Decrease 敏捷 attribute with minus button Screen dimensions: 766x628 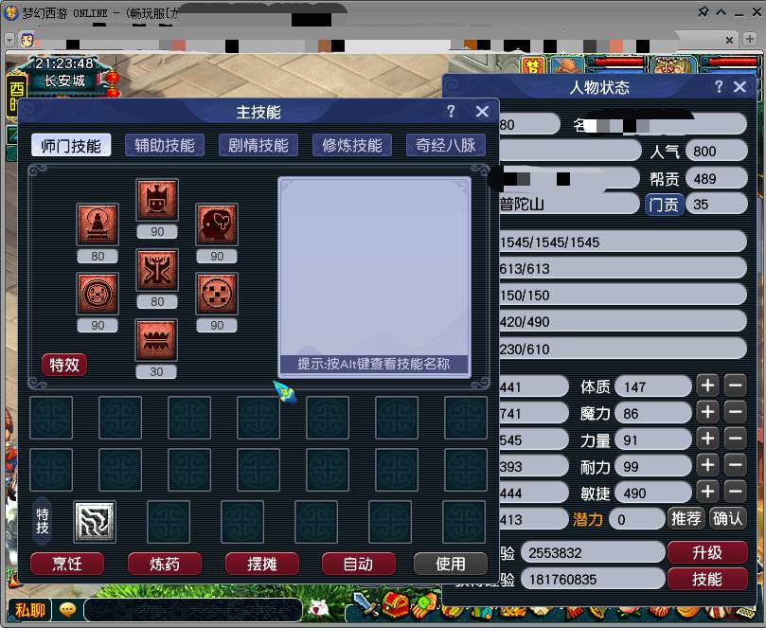[735, 492]
